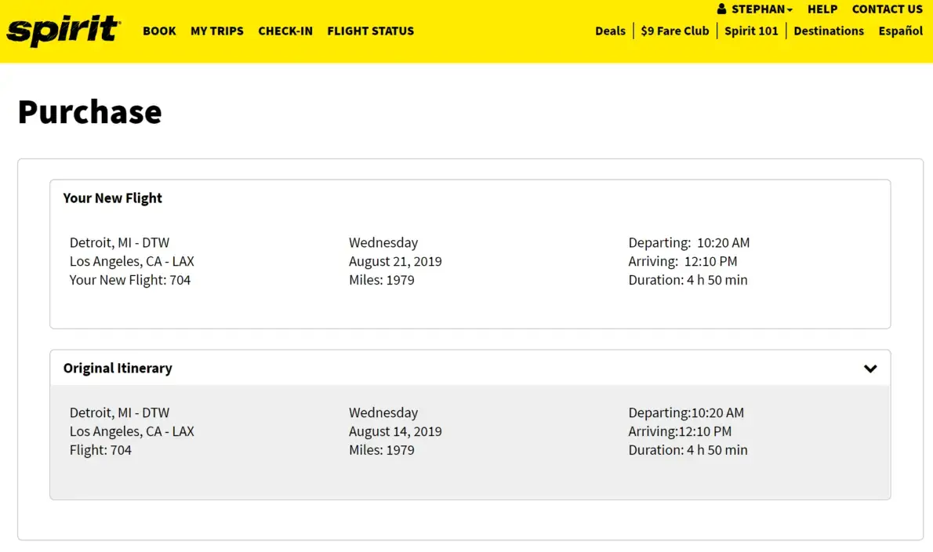This screenshot has height=552, width=933.
Task: Click "Miles: 1979" in new flight
Action: coord(381,280)
